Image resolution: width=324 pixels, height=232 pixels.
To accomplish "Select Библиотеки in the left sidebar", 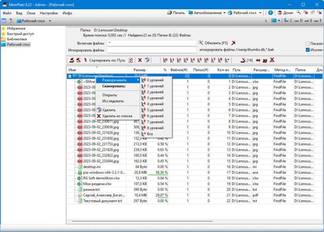I will tap(17, 39).
